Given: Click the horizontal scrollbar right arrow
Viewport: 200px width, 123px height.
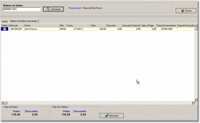Looking at the screenshot, I should tap(193, 103).
